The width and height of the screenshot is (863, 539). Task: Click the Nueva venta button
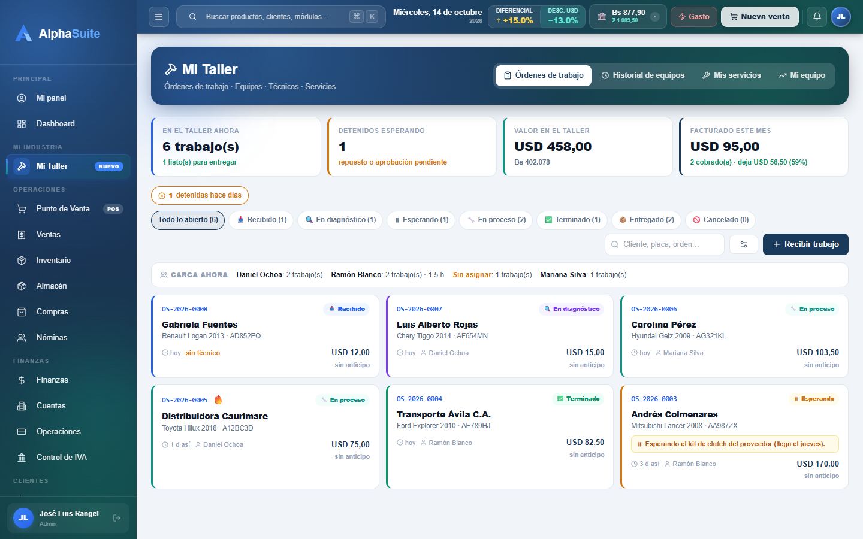[x=760, y=17]
